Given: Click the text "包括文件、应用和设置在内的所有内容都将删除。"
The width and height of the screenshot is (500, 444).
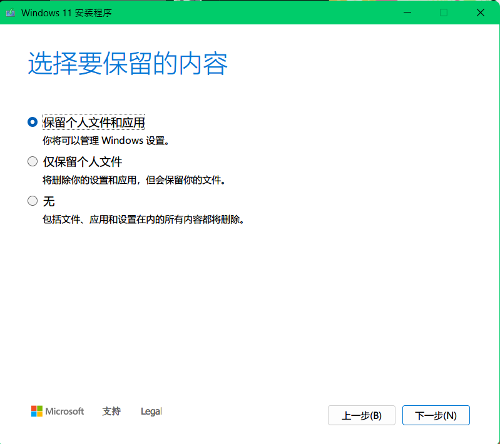Looking at the screenshot, I should (x=143, y=219).
